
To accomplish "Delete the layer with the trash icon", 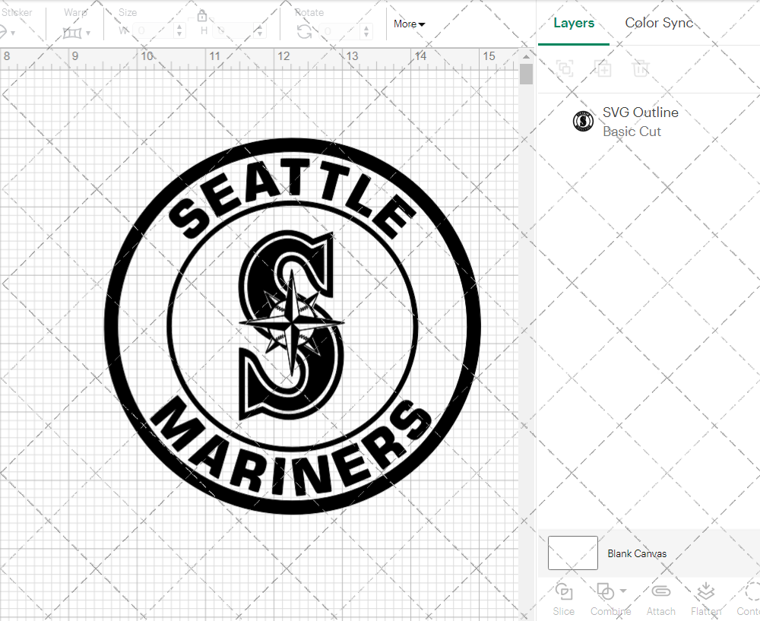I will [x=641, y=69].
